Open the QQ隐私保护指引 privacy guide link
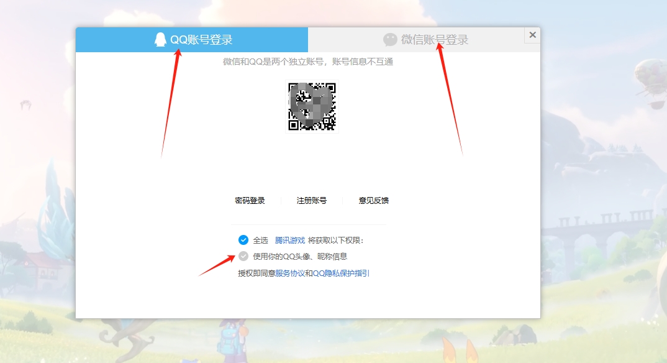 [341, 273]
